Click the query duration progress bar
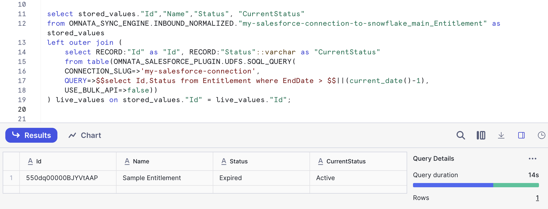This screenshot has width=548, height=209. (x=476, y=185)
